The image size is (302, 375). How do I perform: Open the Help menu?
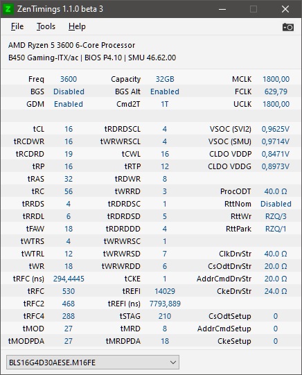[x=77, y=26]
